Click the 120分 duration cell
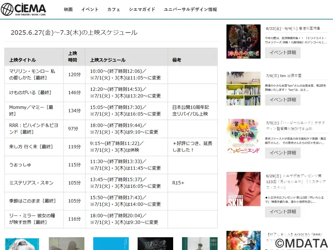 click(75, 75)
